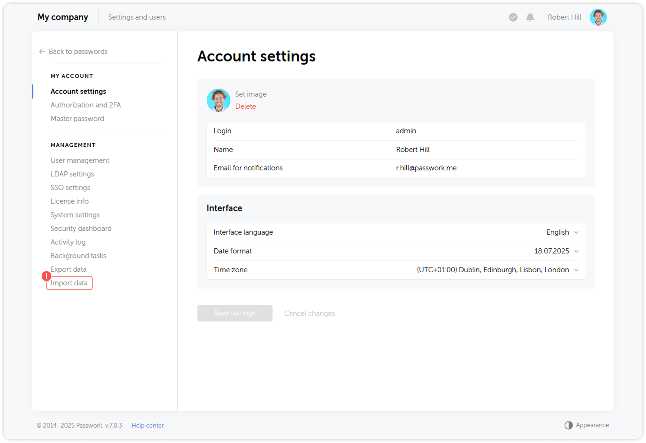Click the Appearance half-circle icon
646x443 pixels.
point(568,425)
